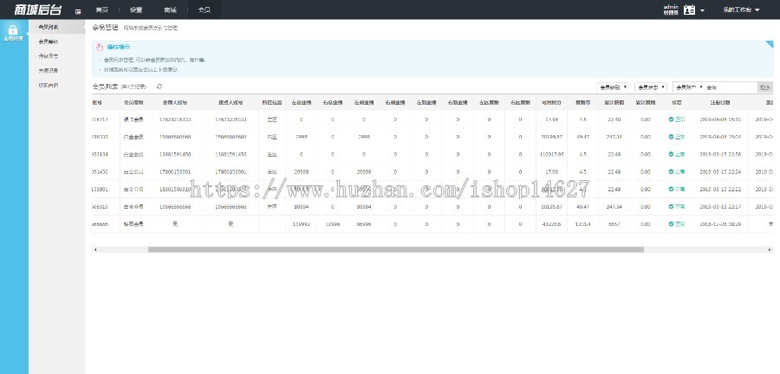Click the green status check in the 钻石会员 row

pyautogui.click(x=671, y=224)
